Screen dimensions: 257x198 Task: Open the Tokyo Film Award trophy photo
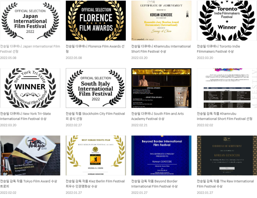[30, 155]
